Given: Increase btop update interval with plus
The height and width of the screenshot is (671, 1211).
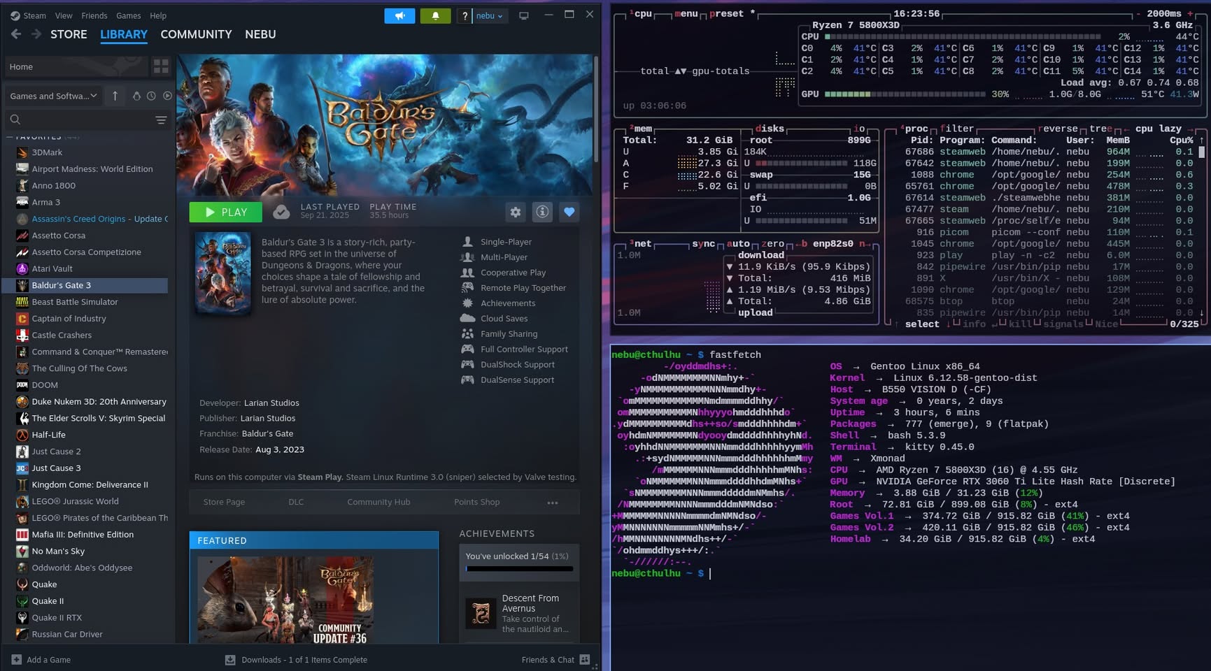Looking at the screenshot, I should [x=1190, y=13].
